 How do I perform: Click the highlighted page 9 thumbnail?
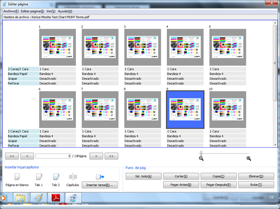(x=185, y=110)
